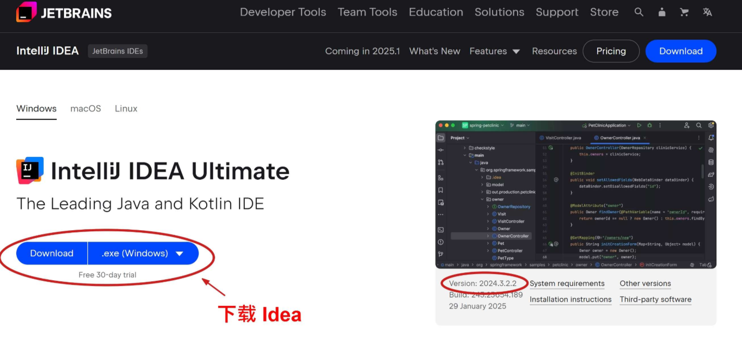Click the Debug bug icon in the IDE preview
The width and height of the screenshot is (742, 350).
[x=649, y=126]
